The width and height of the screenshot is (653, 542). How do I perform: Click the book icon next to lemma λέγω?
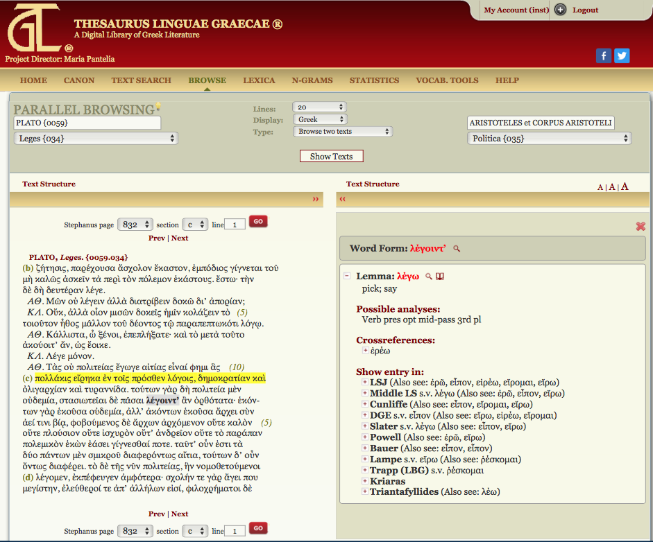(x=439, y=277)
